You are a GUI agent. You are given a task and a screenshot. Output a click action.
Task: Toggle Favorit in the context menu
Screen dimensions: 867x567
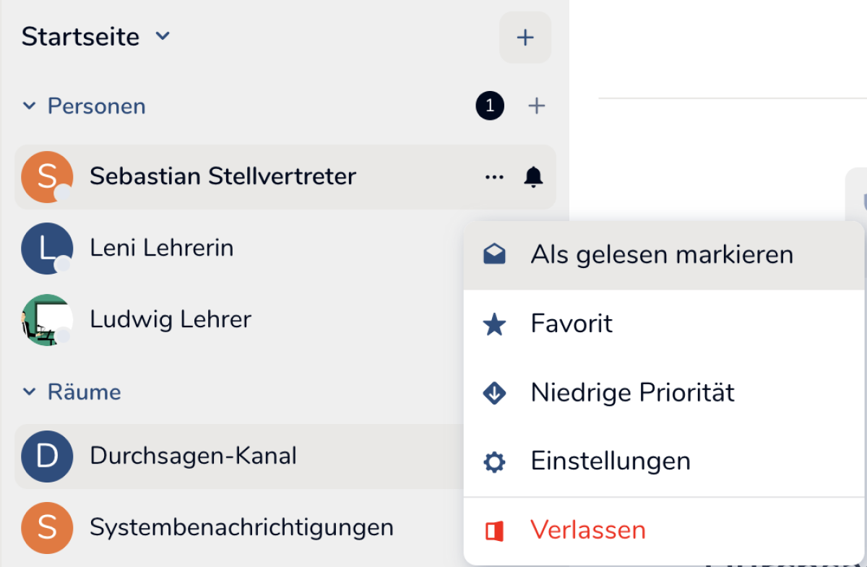(x=571, y=324)
